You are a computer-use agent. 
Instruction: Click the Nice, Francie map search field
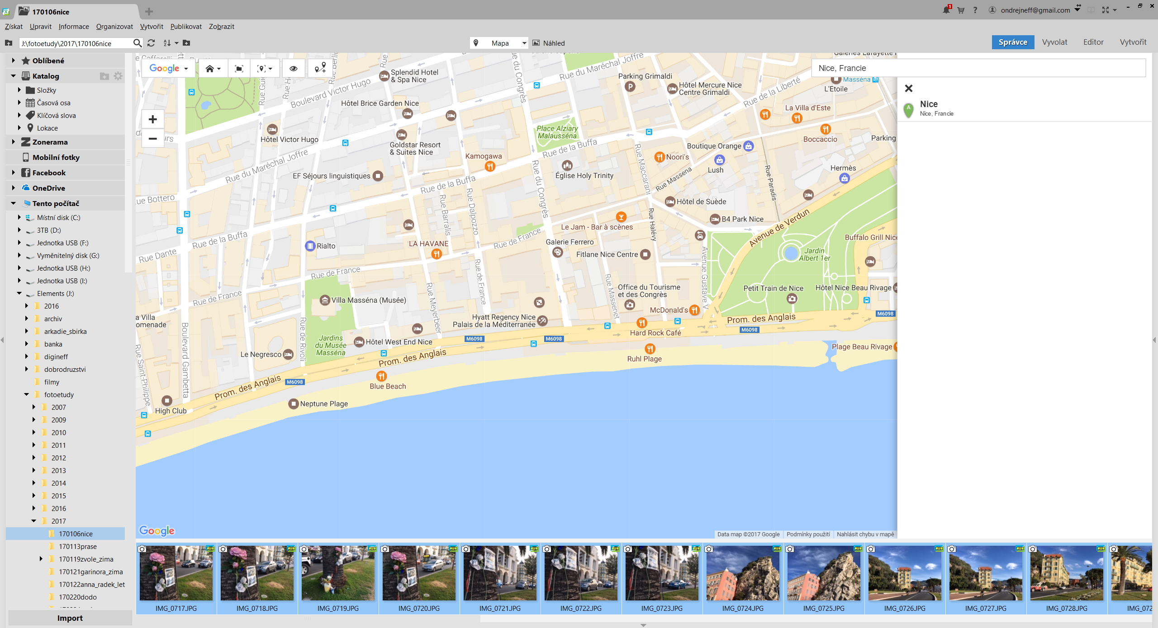pos(979,68)
